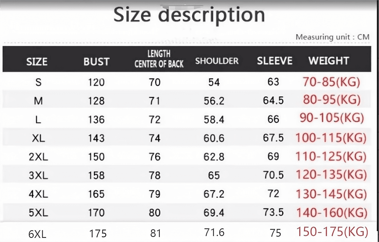Click the M size label
This screenshot has height=242, width=379.
38,101
